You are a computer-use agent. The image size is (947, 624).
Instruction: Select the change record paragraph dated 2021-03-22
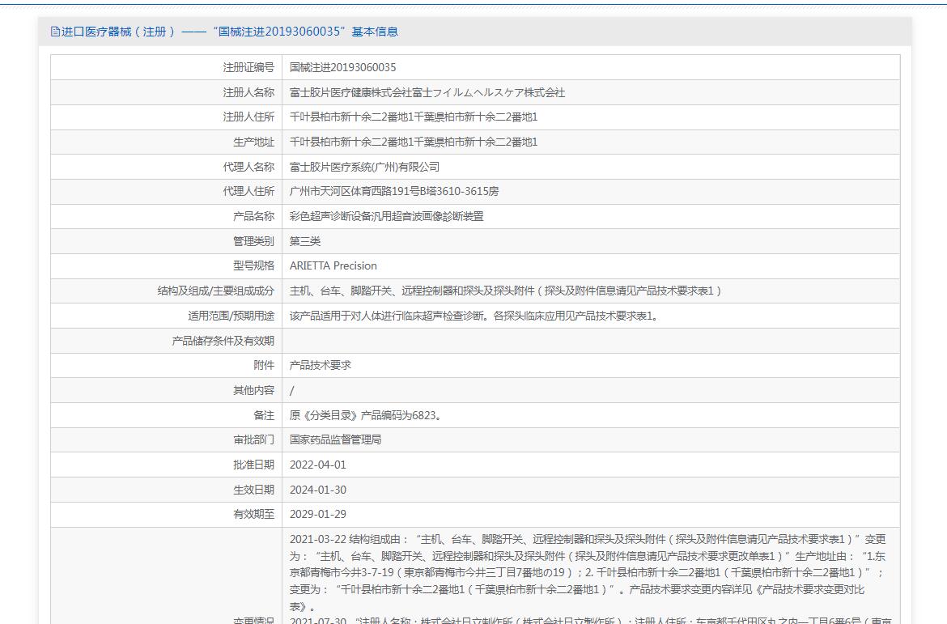tap(588, 573)
